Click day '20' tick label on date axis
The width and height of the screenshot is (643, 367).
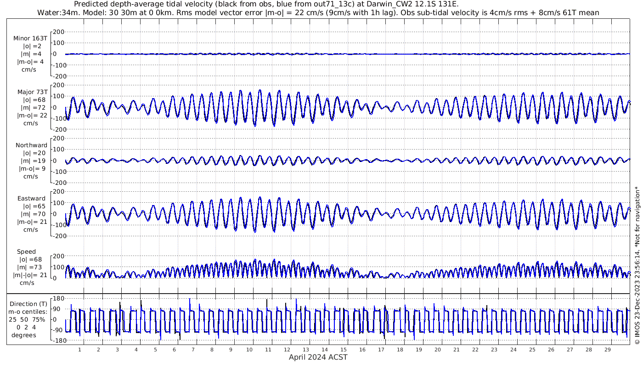coord(438,350)
